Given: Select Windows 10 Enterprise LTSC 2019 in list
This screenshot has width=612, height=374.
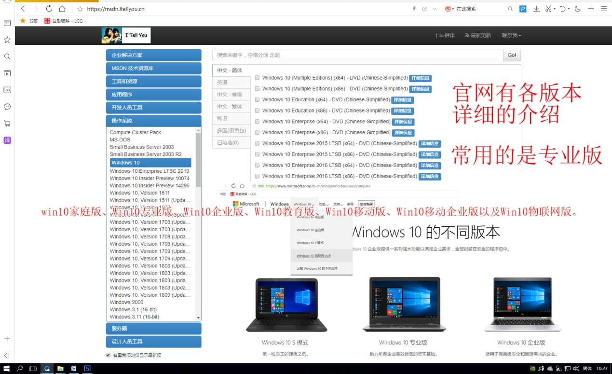Looking at the screenshot, I should [150, 171].
